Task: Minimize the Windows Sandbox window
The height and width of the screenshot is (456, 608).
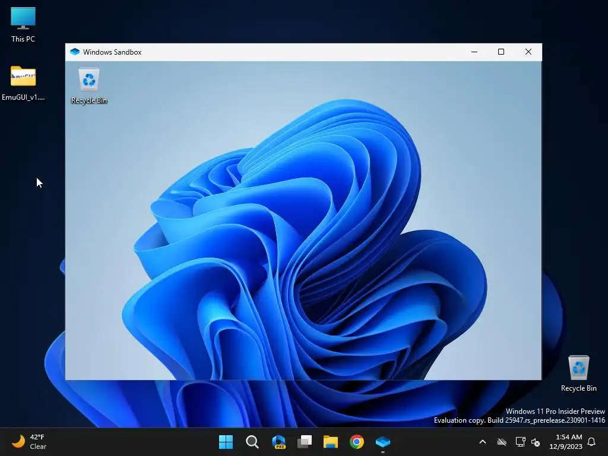Action: coord(474,52)
